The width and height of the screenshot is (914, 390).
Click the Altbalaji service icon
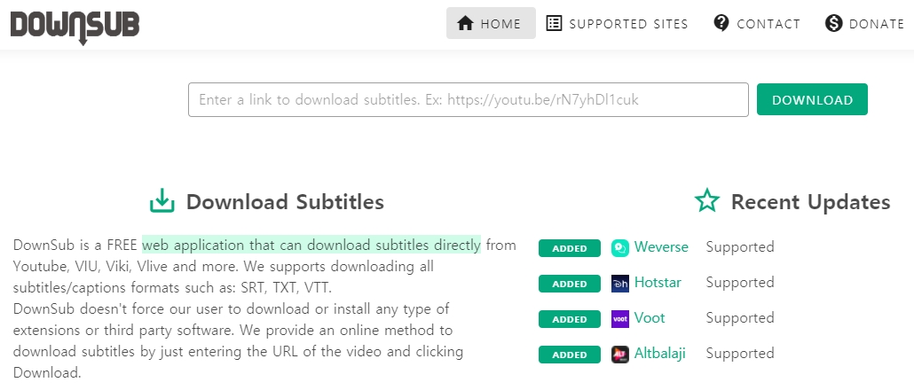[x=620, y=355]
